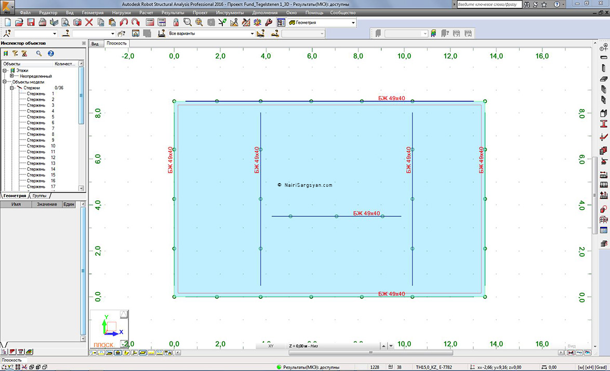Viewport: 610px width, 371px height.
Task: Click the Z = 0,00 м level selector
Action: tap(334, 346)
